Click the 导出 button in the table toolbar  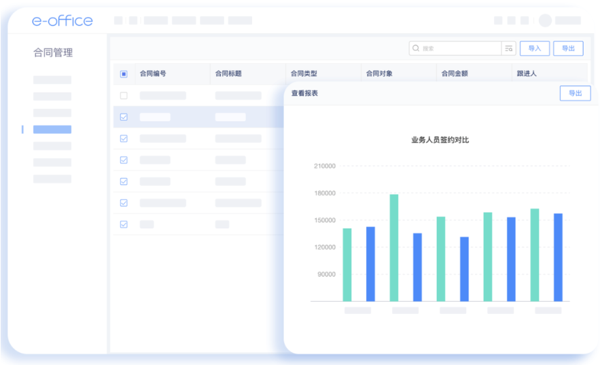tap(568, 48)
